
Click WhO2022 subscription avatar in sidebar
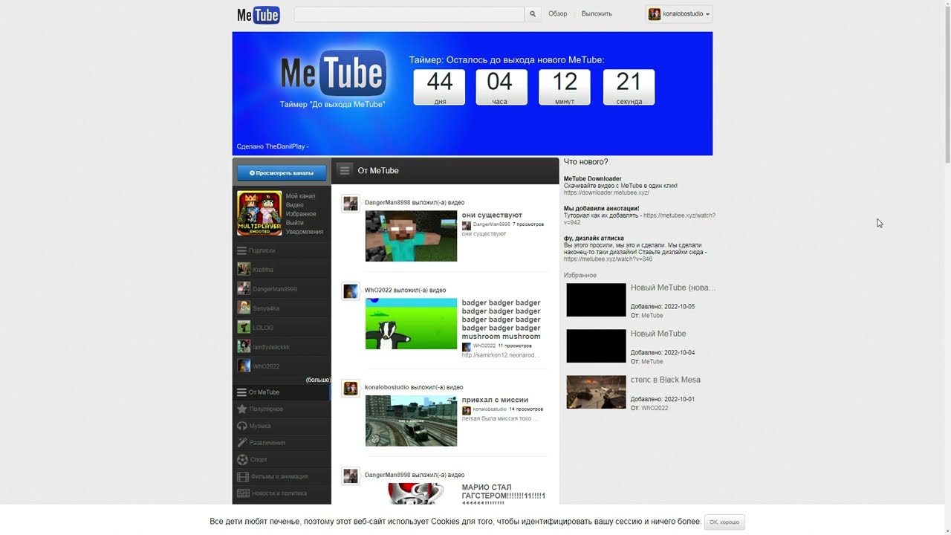click(244, 366)
